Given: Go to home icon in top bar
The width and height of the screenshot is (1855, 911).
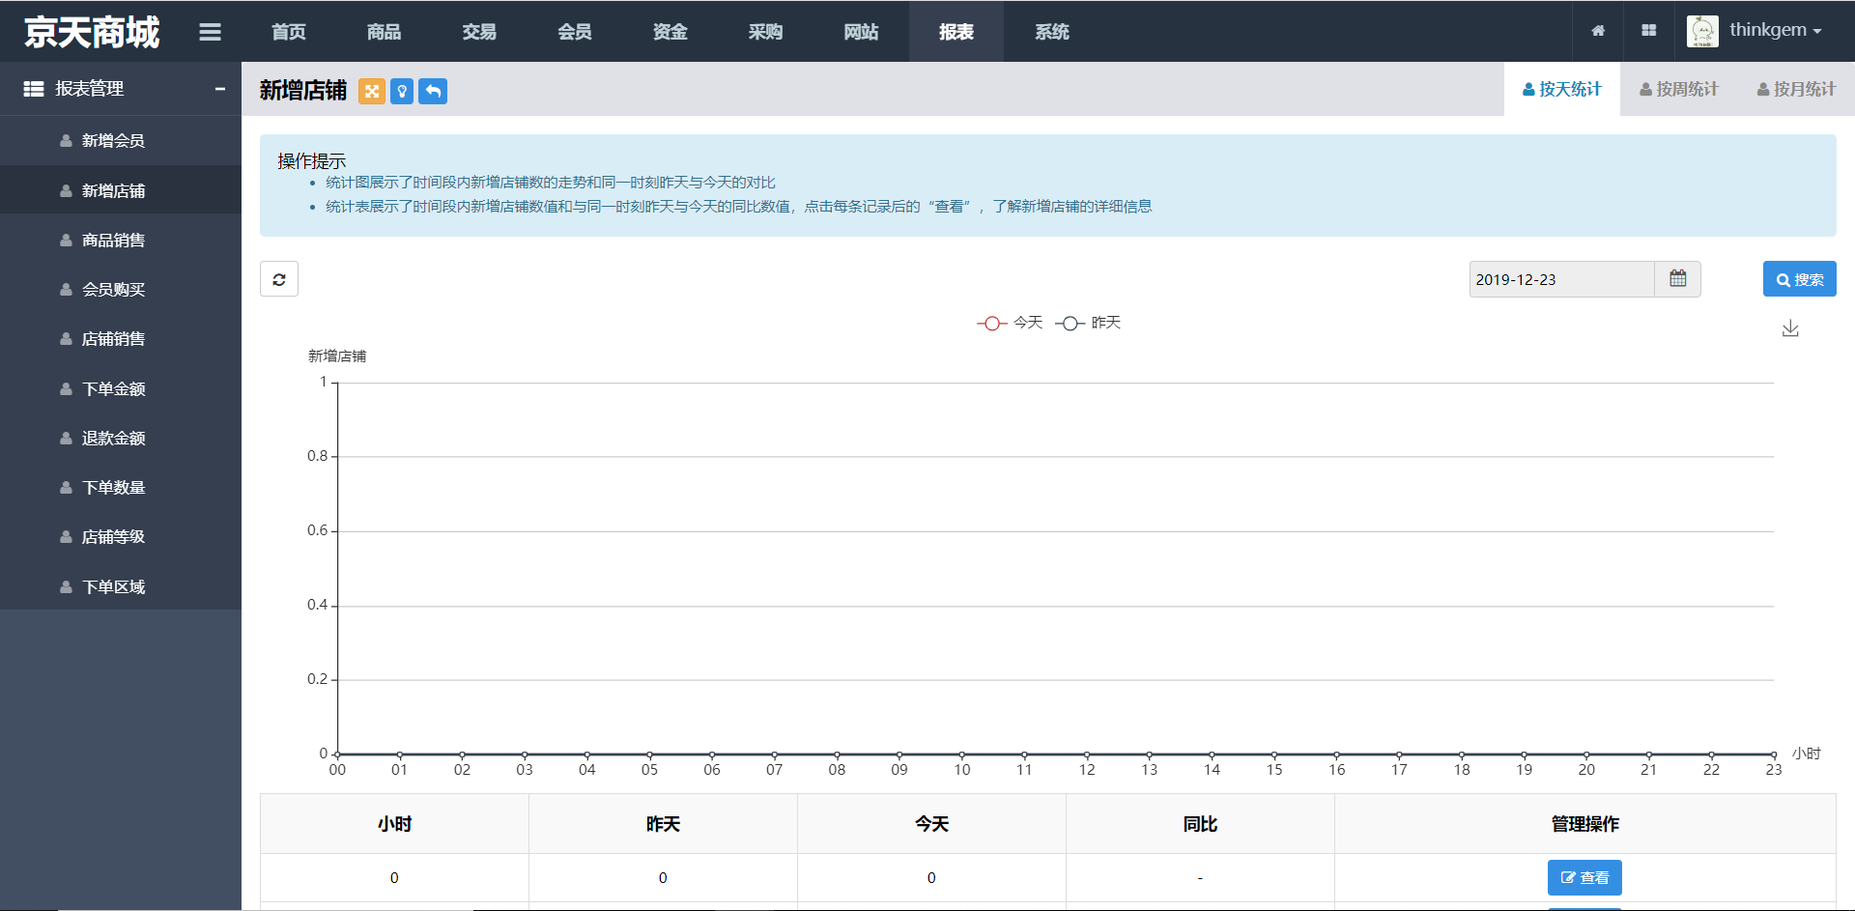Looking at the screenshot, I should pyautogui.click(x=1598, y=31).
